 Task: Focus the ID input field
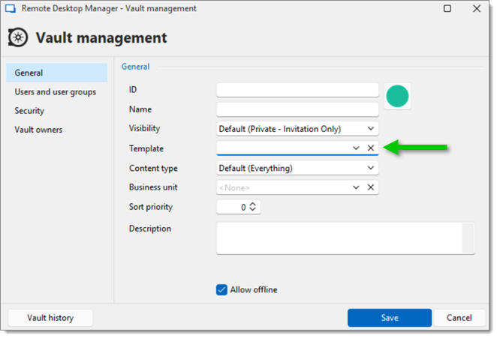coord(297,90)
